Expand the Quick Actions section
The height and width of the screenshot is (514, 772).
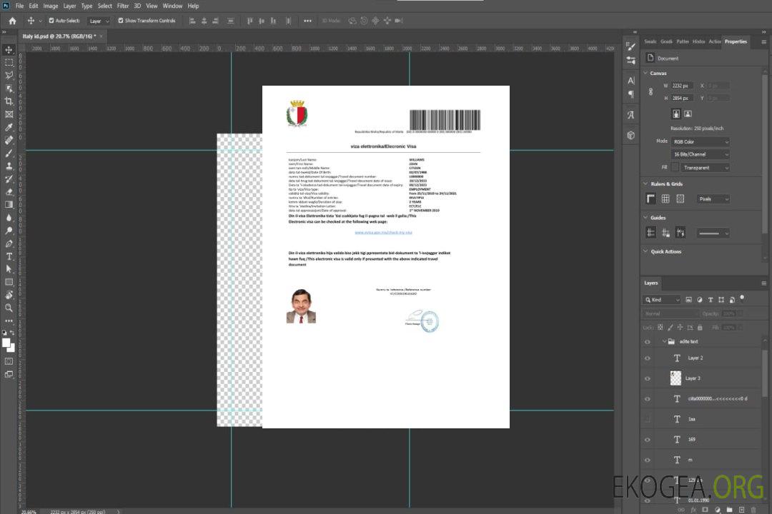(x=645, y=251)
